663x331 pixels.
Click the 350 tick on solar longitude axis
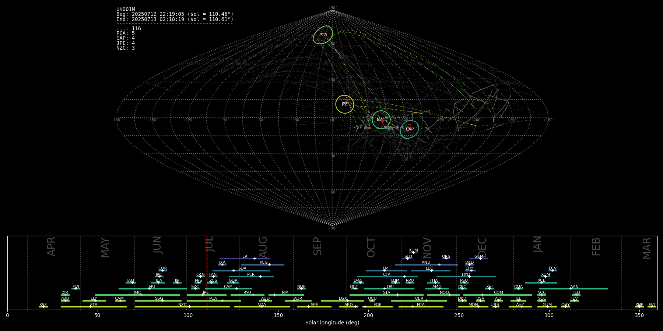(639, 315)
